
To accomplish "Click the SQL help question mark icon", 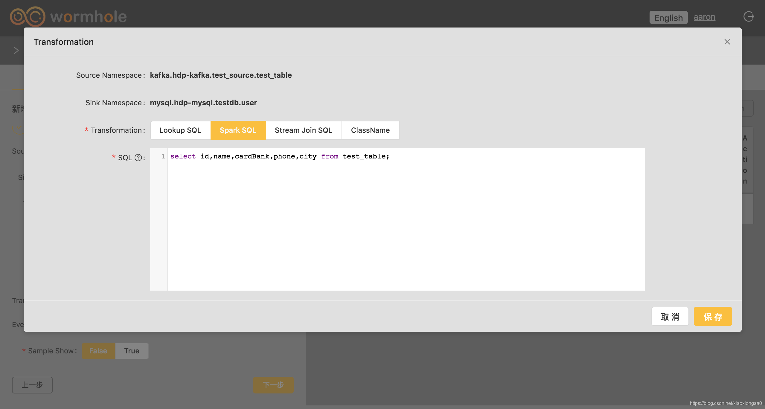I will point(138,158).
